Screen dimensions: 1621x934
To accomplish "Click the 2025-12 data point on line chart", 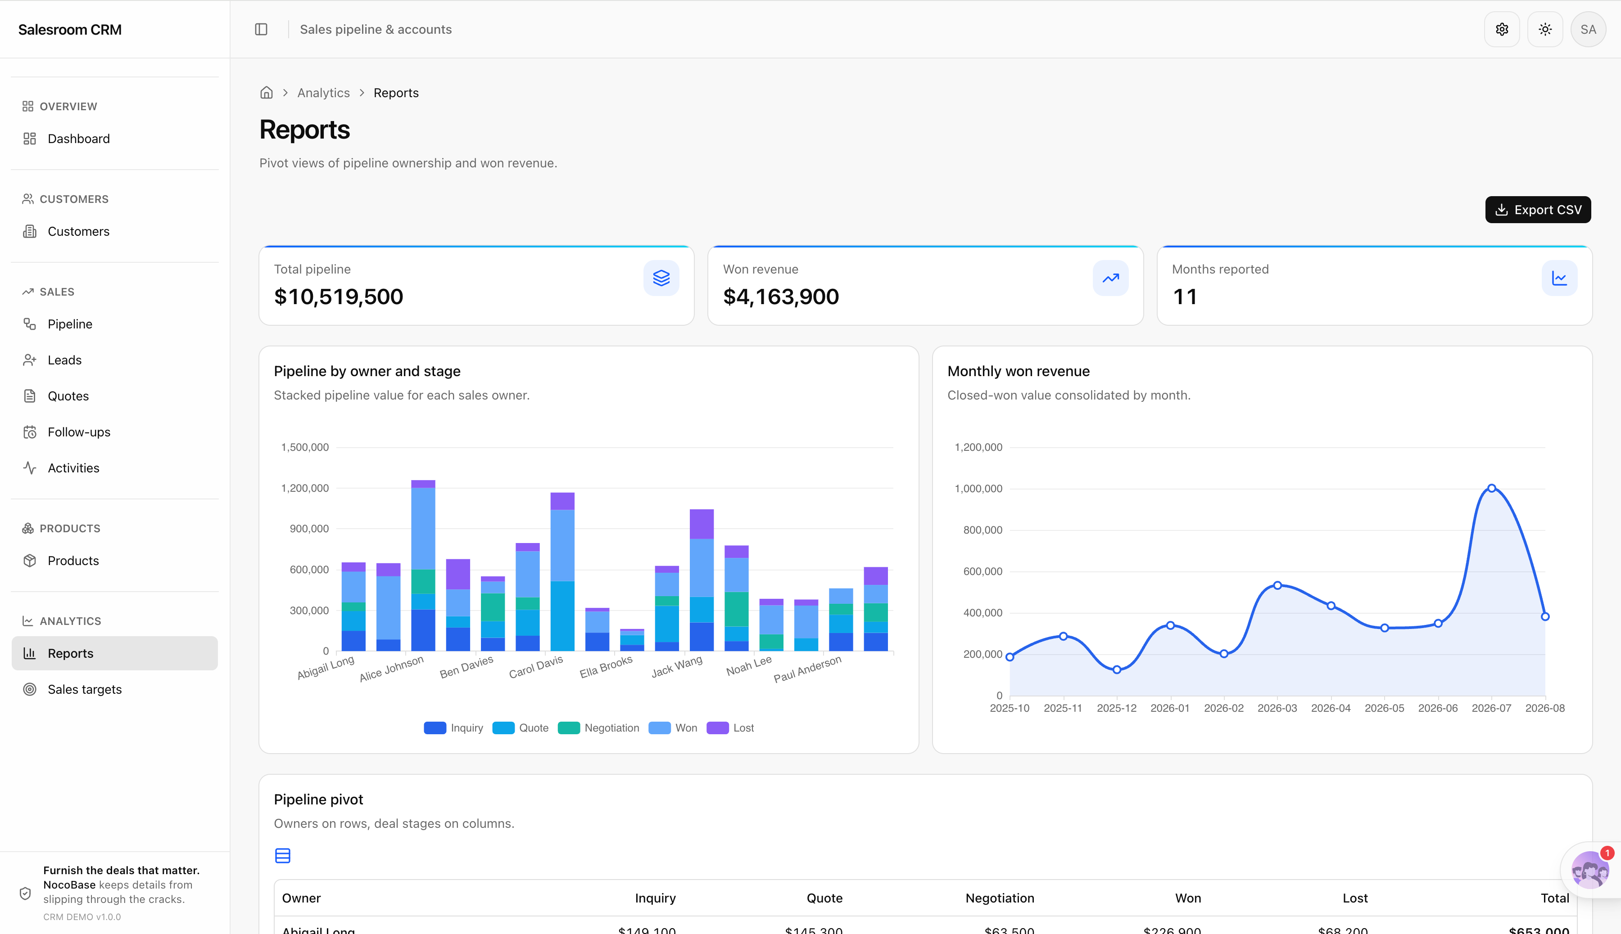I will (x=1117, y=670).
